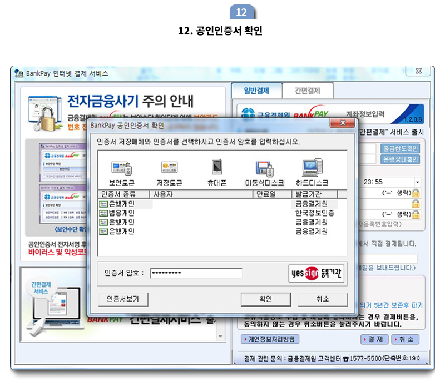The image size is (445, 381).
Task: Click 취소 in the certificate dialog
Action: [x=323, y=299]
